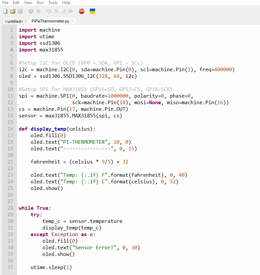Click on "max31855.MAX31855(spi, cs)" text

pos(84,116)
